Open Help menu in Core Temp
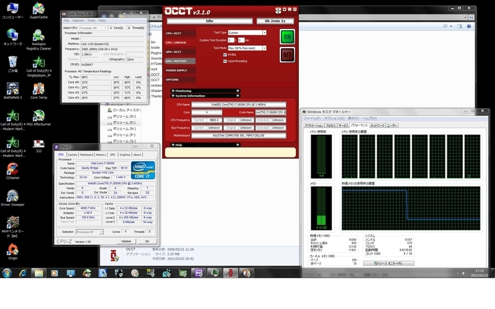Image resolution: width=495 pixels, height=309 pixels. (102, 20)
